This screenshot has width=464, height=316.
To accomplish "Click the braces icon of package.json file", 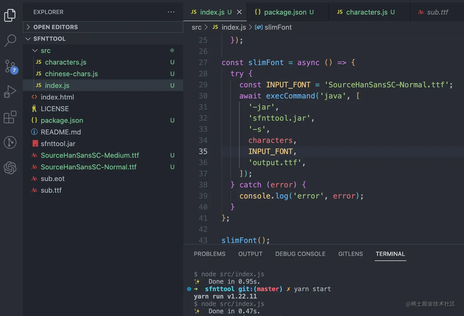I will point(34,120).
